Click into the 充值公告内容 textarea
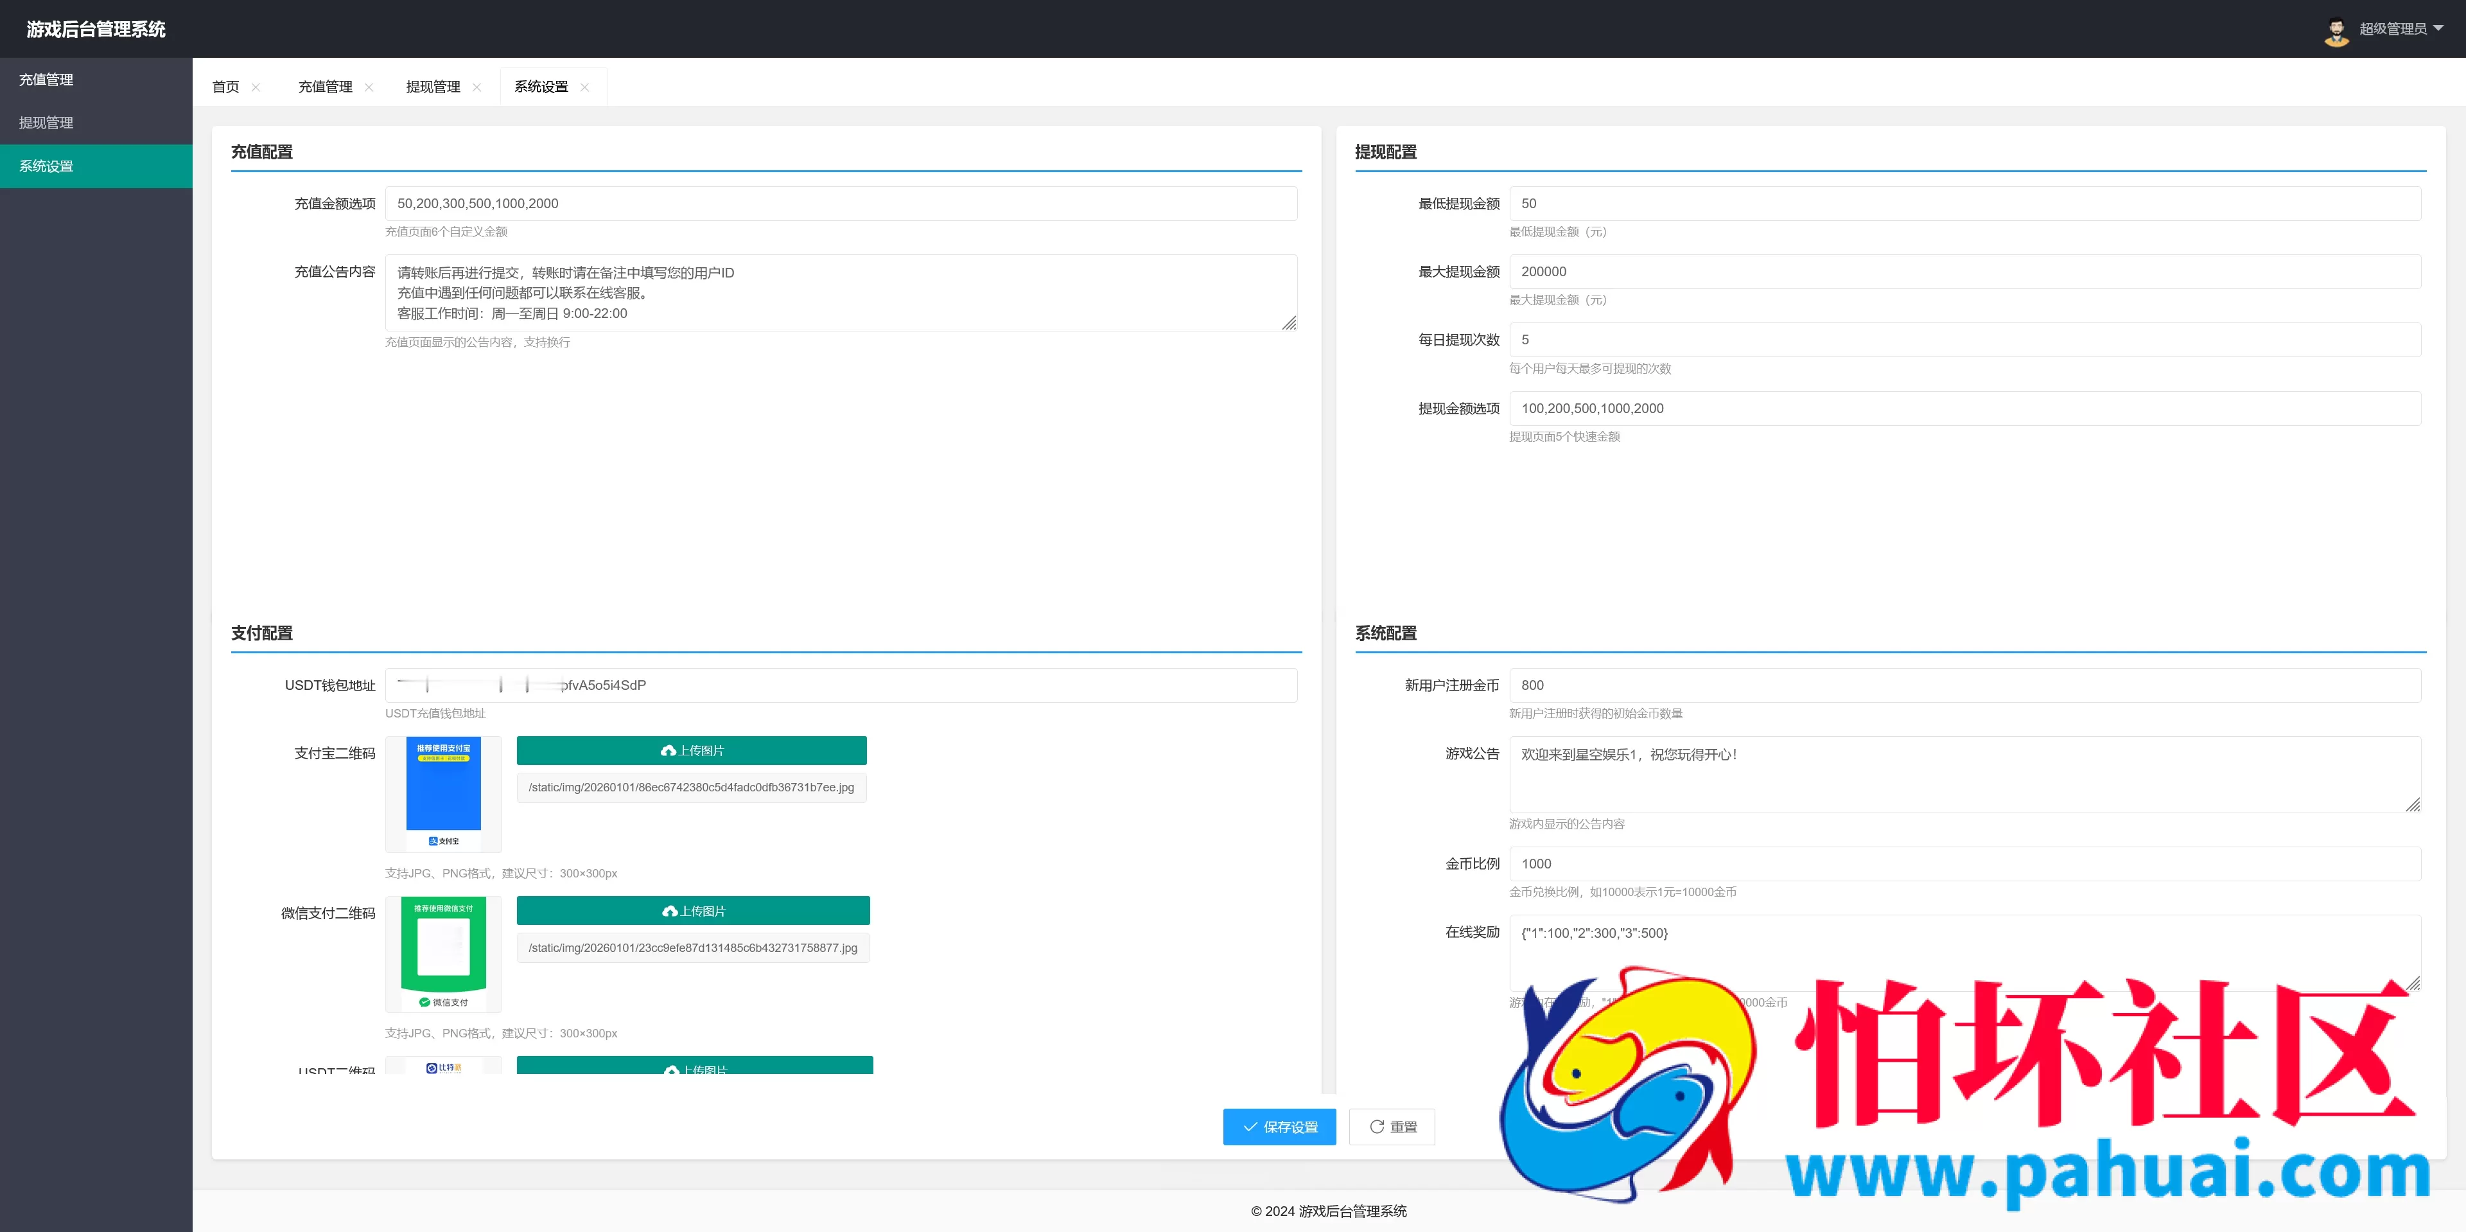Image resolution: width=2466 pixels, height=1232 pixels. pos(841,293)
